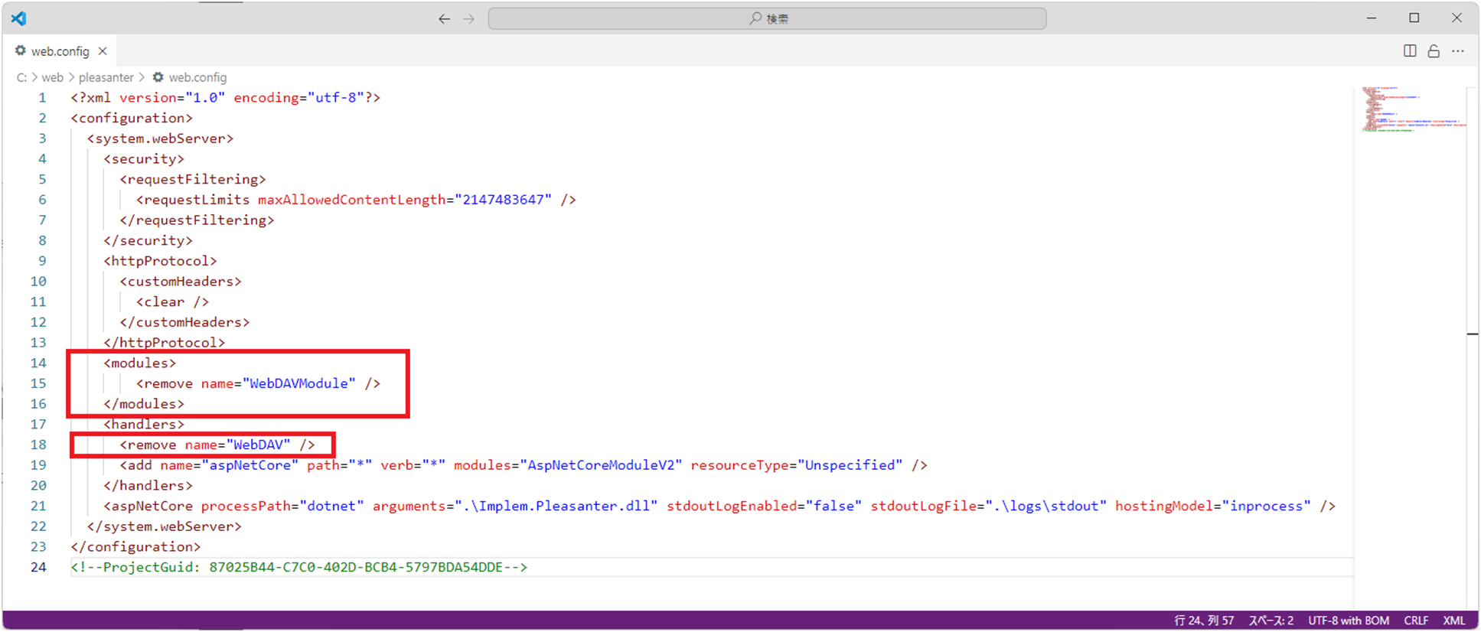Place cursor on WebDAVModule remove line

tap(258, 383)
